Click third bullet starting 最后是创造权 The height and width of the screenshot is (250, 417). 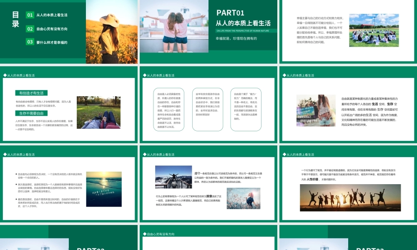coord(49,202)
